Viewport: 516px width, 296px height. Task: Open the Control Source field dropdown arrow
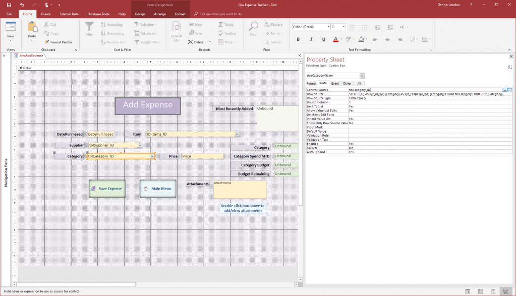504,90
